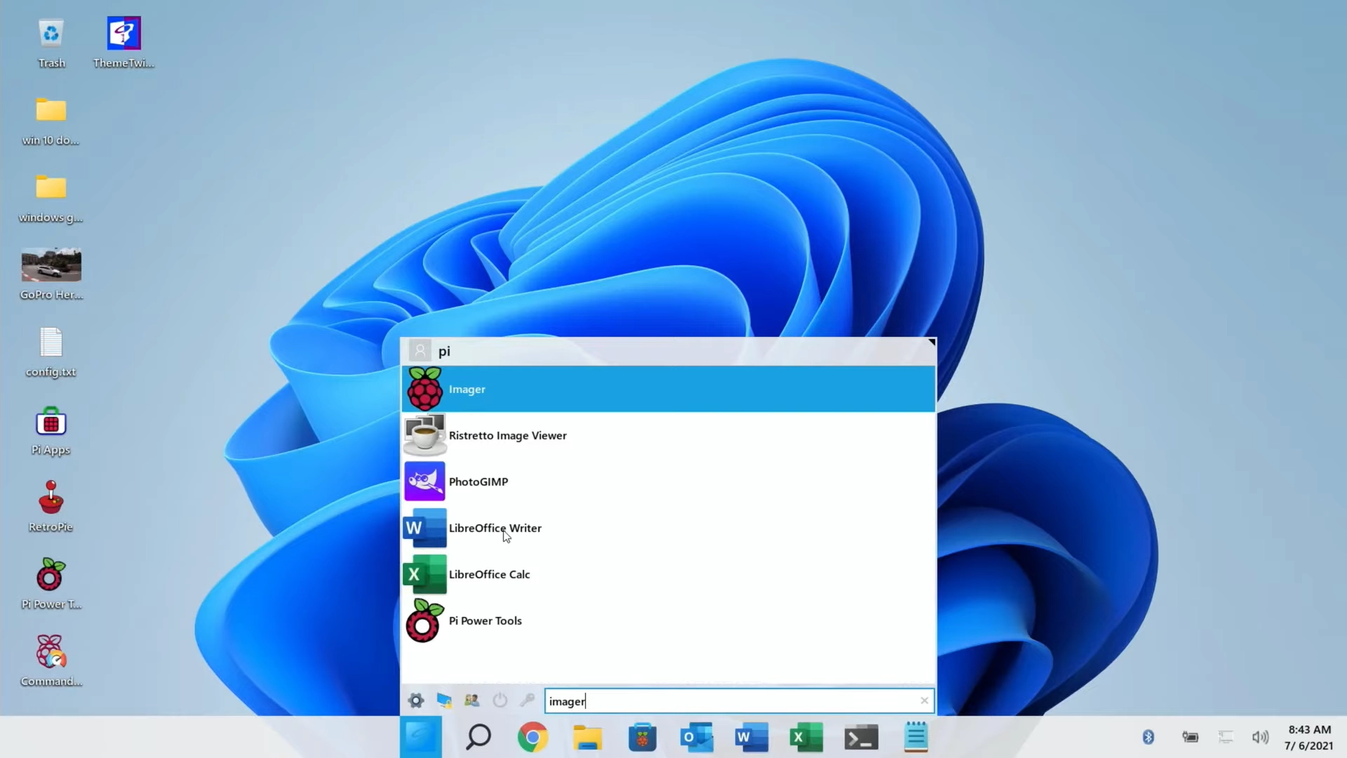Launch Imager from the search results
The image size is (1347, 758).
tap(467, 389)
